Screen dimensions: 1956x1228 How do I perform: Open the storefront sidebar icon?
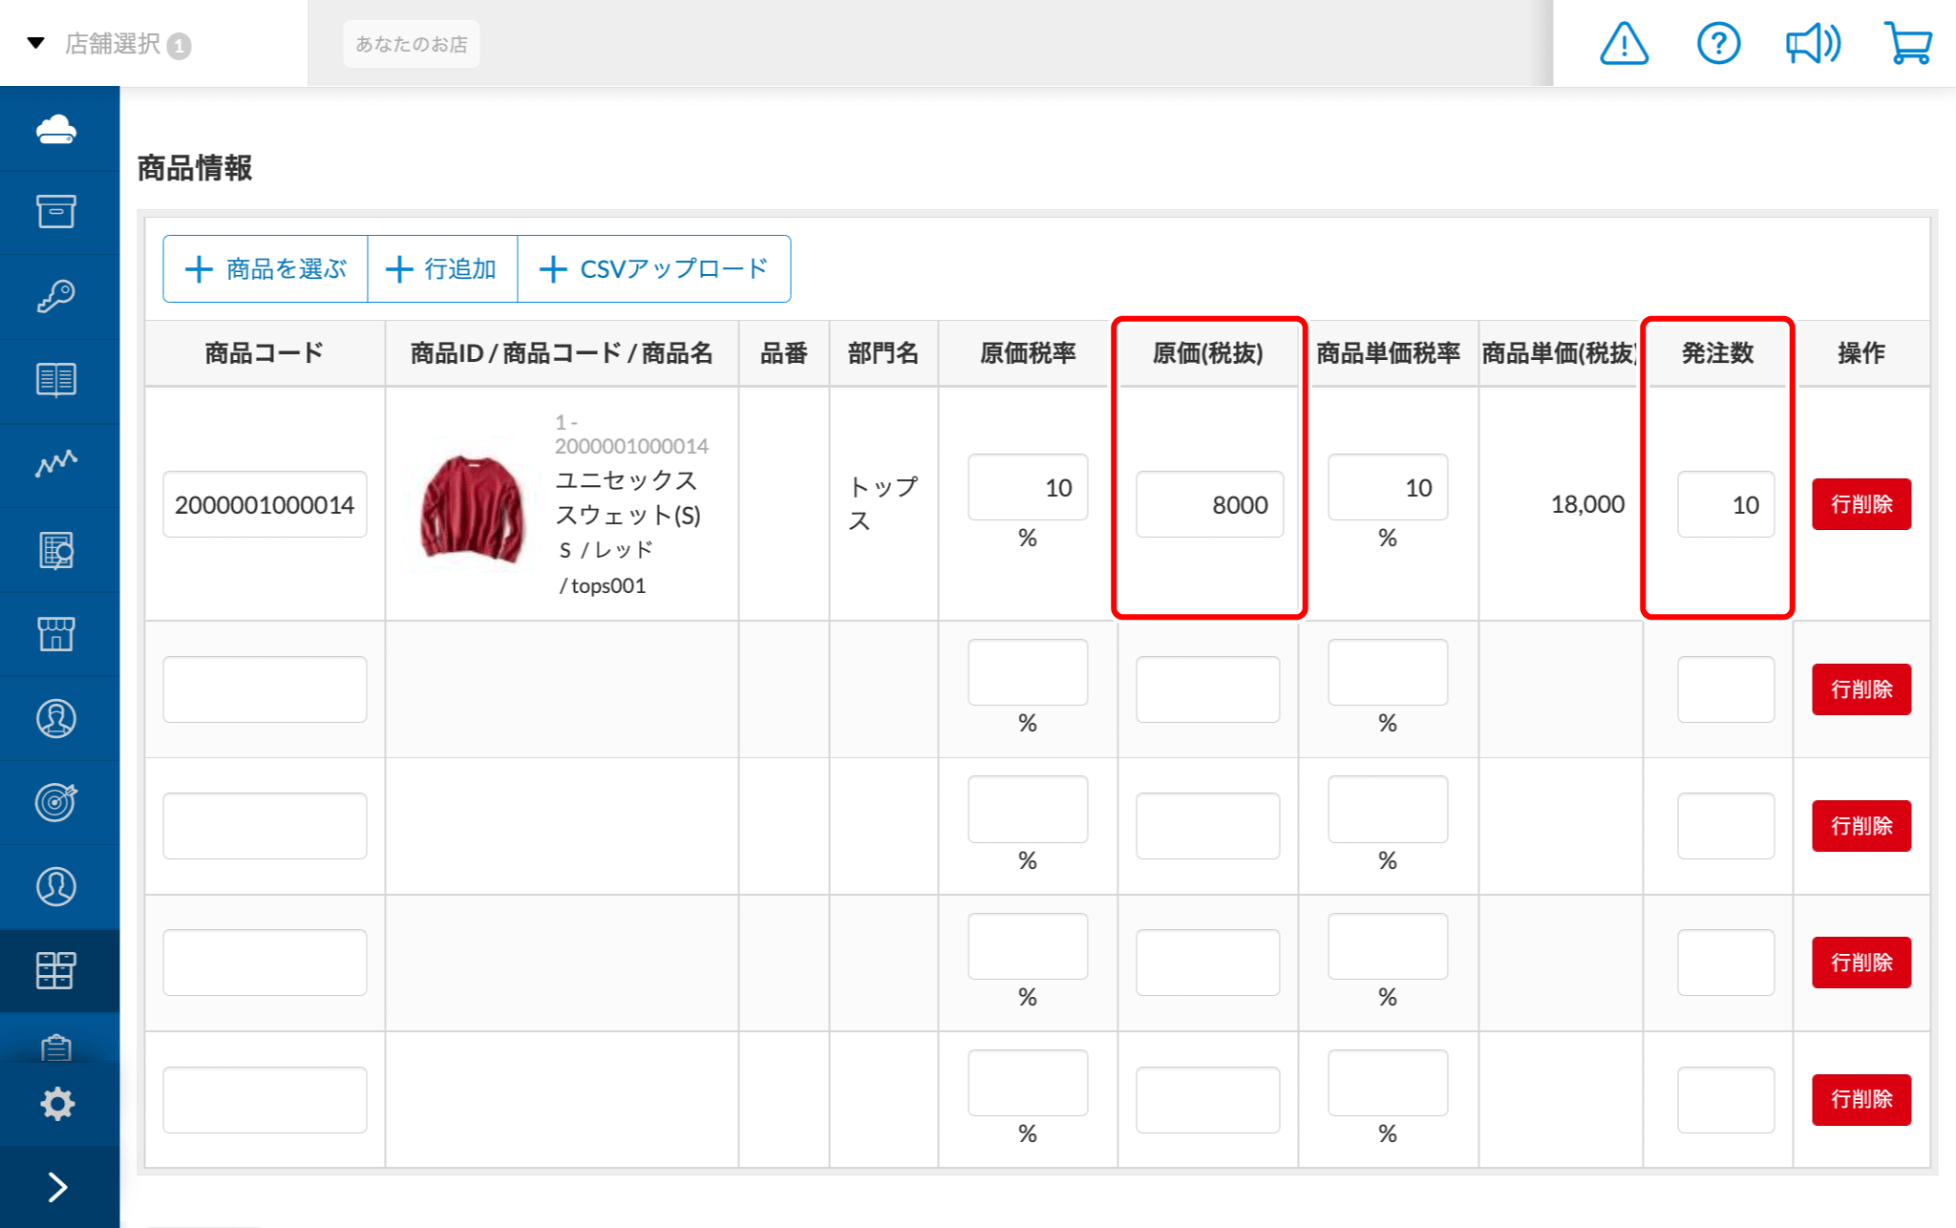click(x=56, y=634)
